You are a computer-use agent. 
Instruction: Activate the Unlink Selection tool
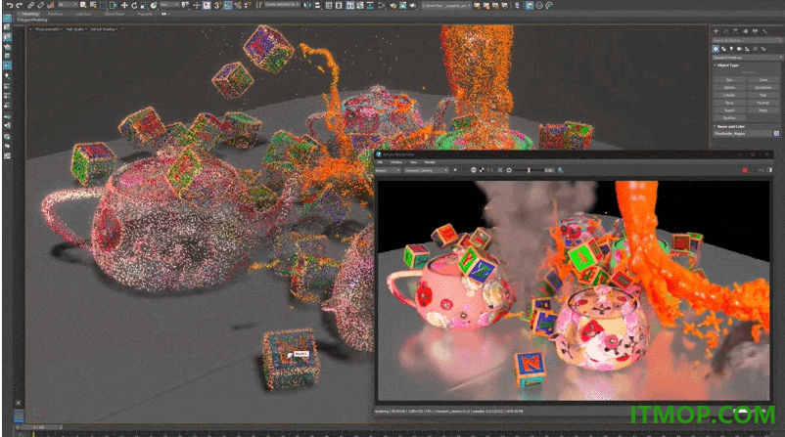click(41, 5)
